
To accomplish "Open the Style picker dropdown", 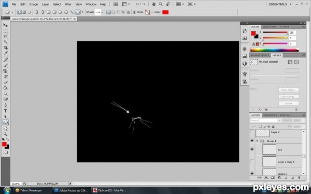I will point(152,12).
